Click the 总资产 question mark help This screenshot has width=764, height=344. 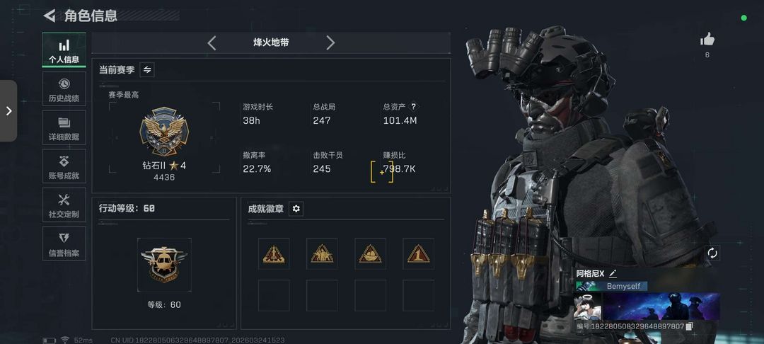click(413, 106)
